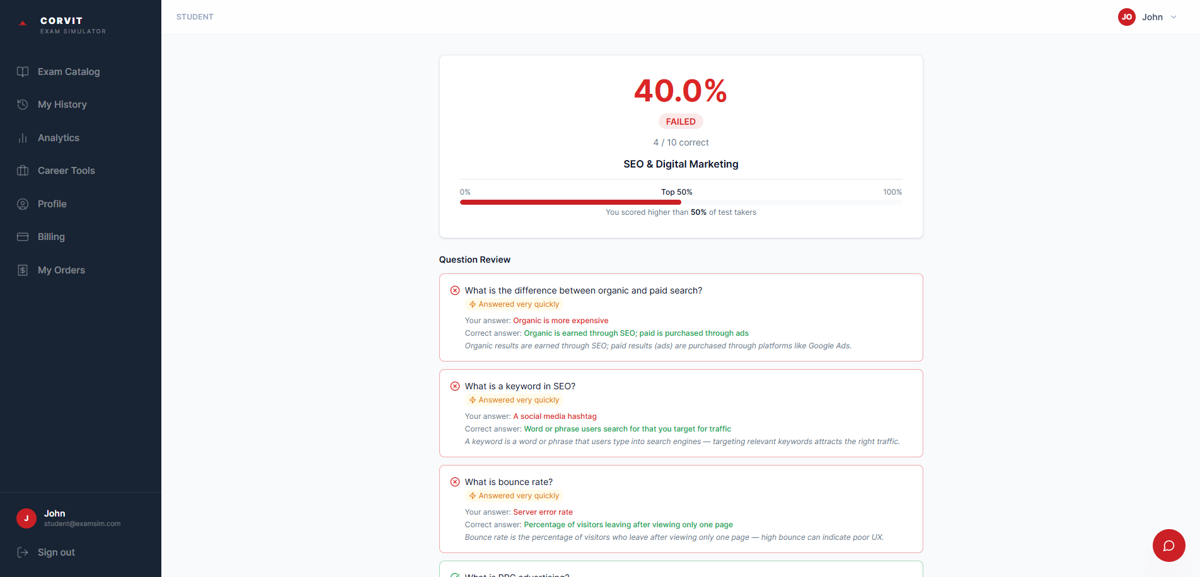The height and width of the screenshot is (577, 1200).
Task: Click question 'What is the difference between organic and paid search?'
Action: pos(584,290)
